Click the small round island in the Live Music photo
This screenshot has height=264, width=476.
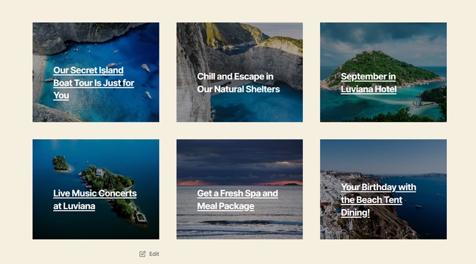click(x=61, y=164)
